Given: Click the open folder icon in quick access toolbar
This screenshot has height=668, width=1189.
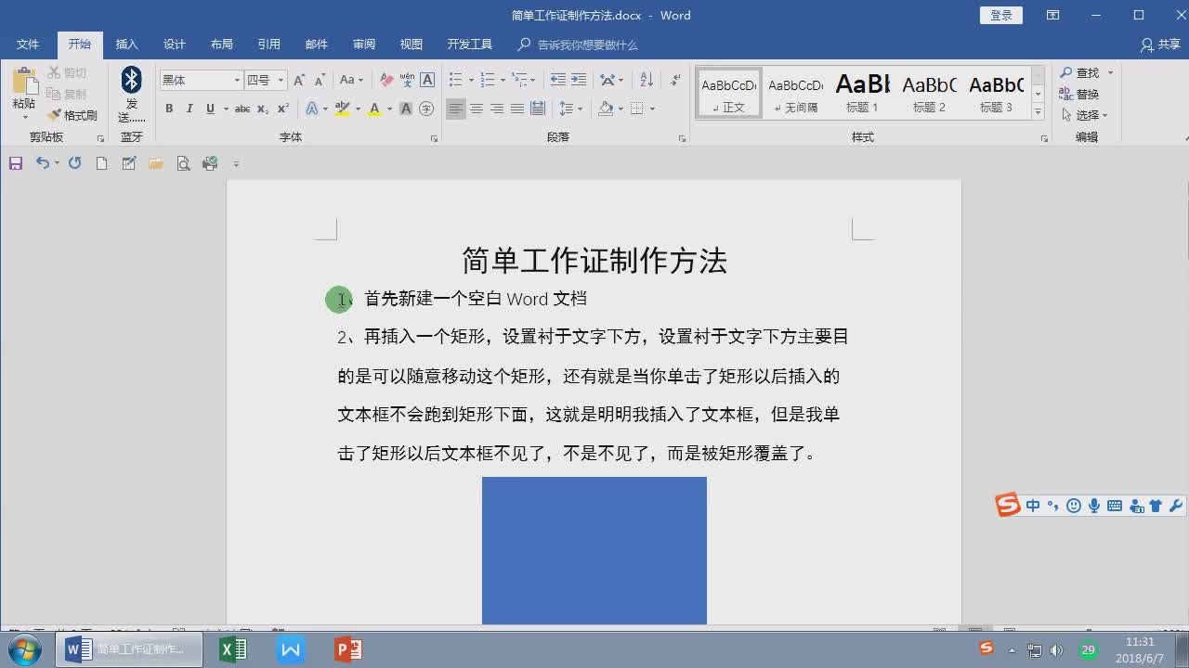Looking at the screenshot, I should (155, 163).
